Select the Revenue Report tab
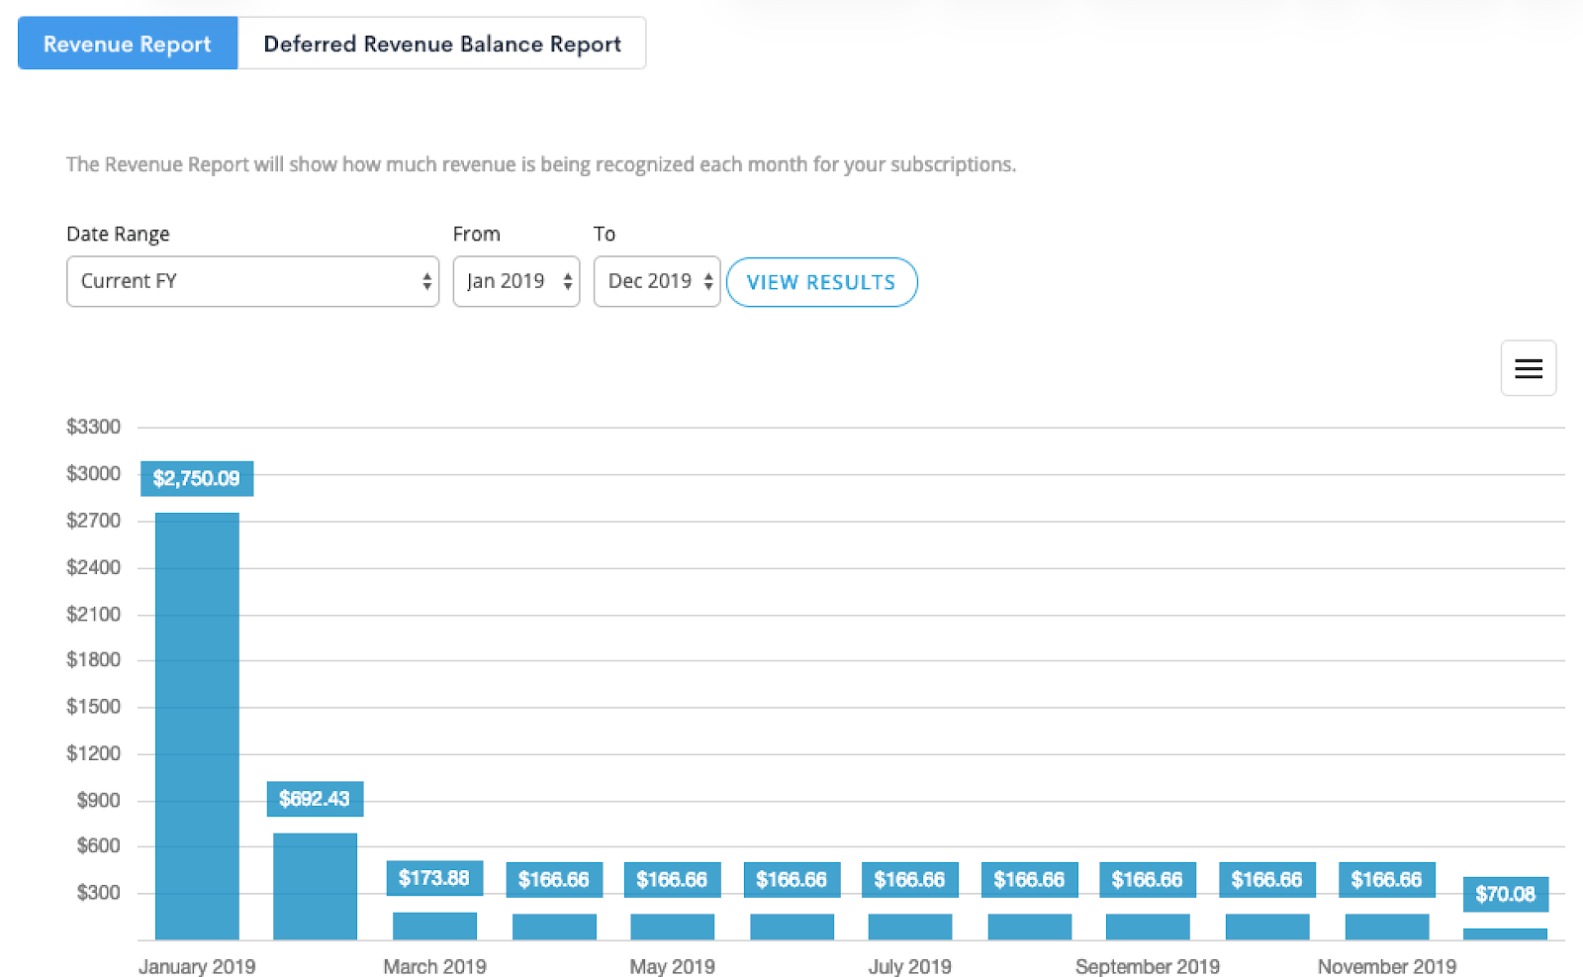Screen dimensions: 1583x977 (x=127, y=44)
